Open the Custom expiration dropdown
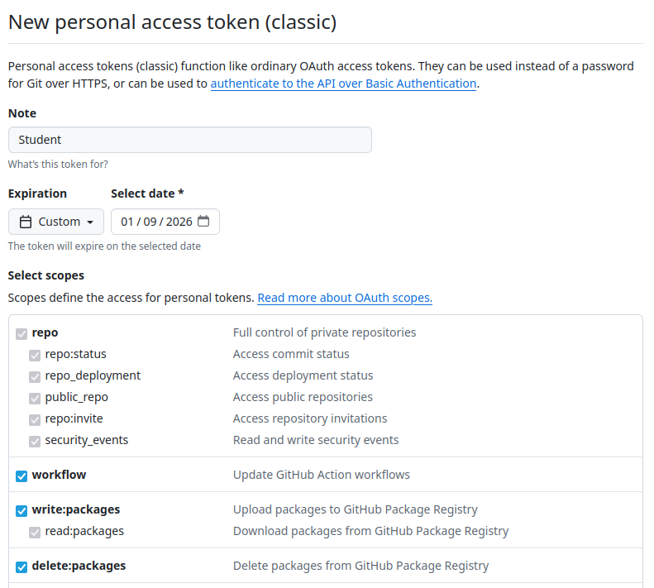The height and width of the screenshot is (588, 654). point(56,222)
